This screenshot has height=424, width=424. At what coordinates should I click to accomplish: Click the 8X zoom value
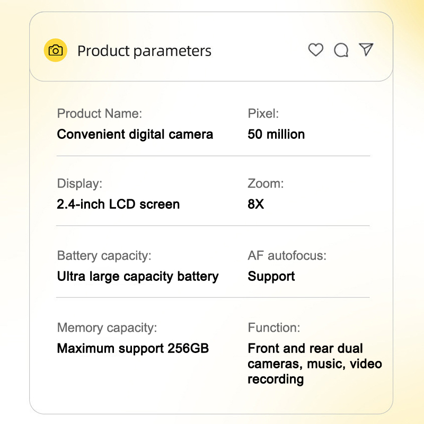pos(255,204)
